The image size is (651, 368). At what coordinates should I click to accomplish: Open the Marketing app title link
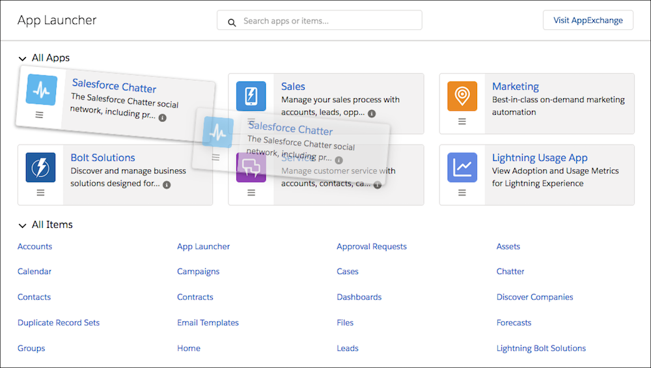click(x=515, y=87)
